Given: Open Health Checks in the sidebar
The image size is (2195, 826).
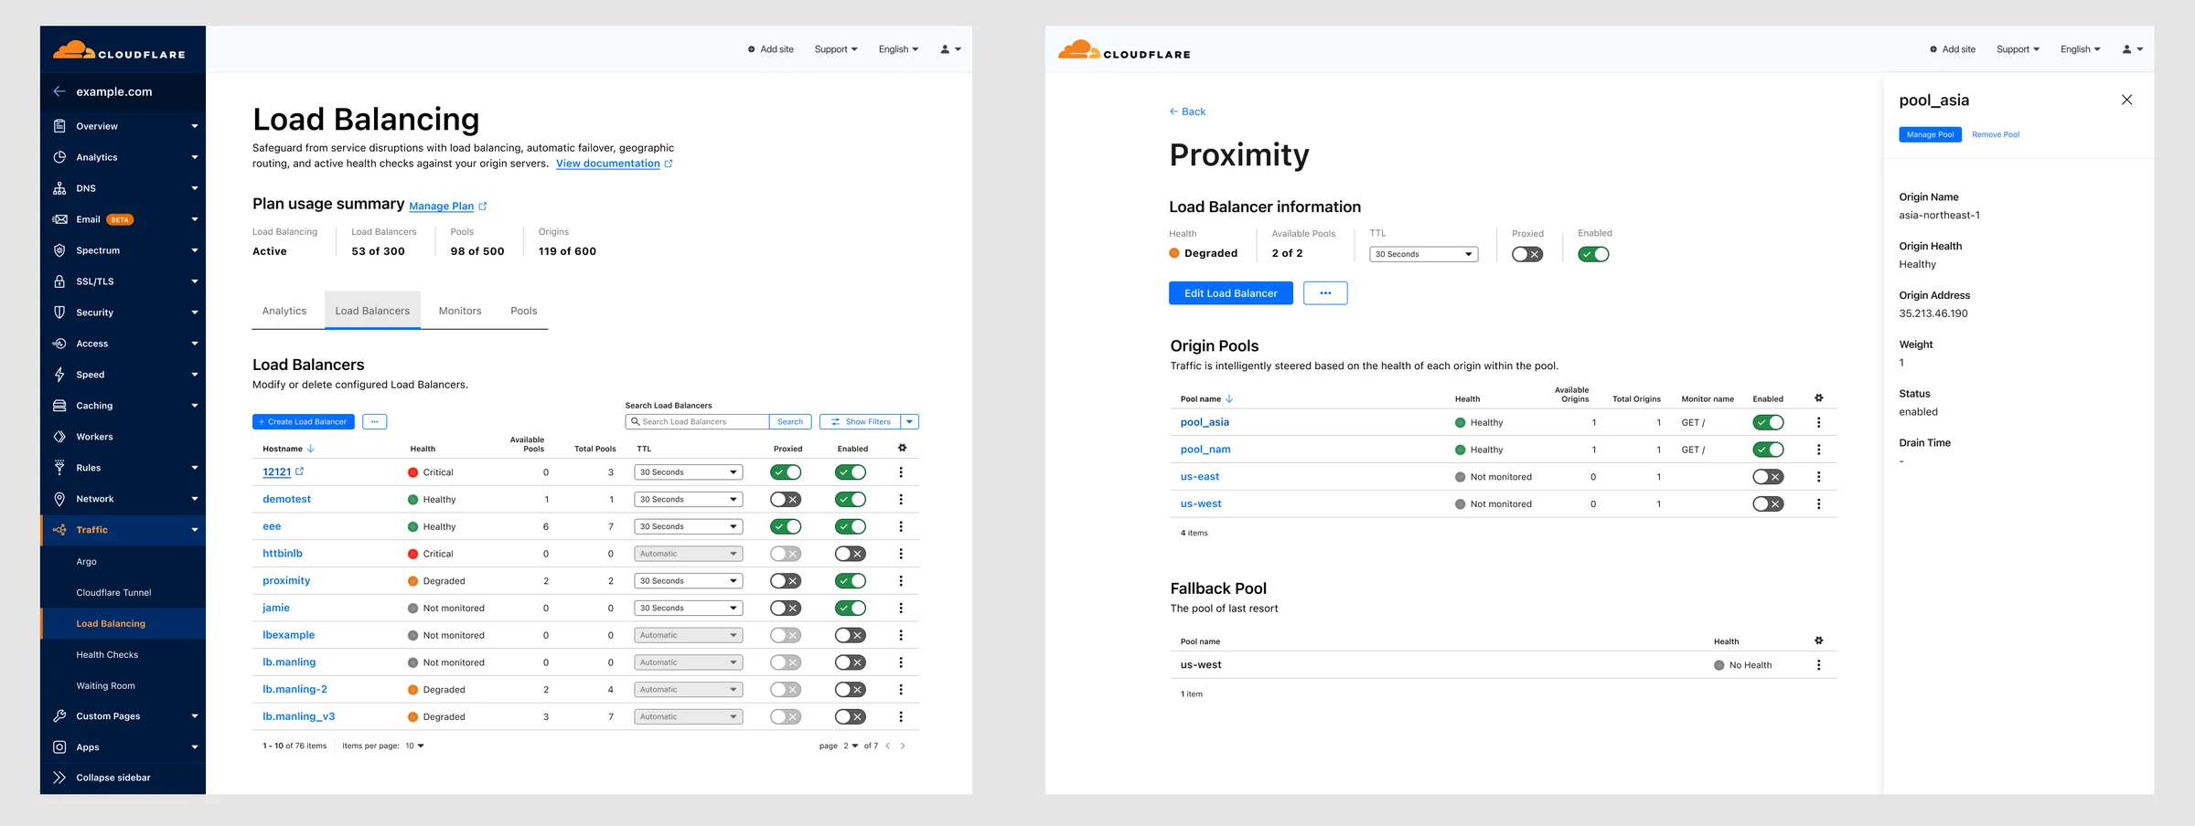Looking at the screenshot, I should 107,655.
